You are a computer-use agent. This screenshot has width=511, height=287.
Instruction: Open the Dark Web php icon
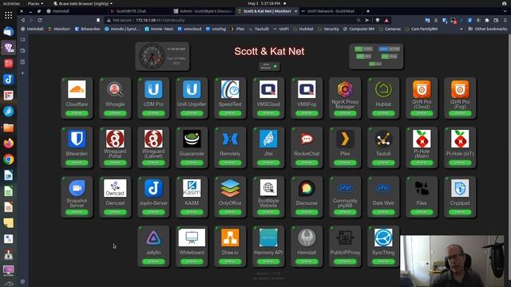383,188
